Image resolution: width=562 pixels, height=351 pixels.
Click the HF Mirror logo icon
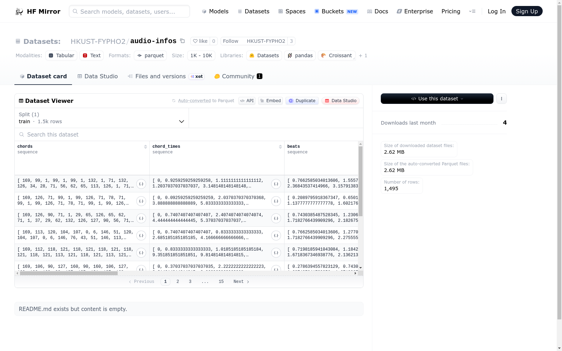pos(19,12)
